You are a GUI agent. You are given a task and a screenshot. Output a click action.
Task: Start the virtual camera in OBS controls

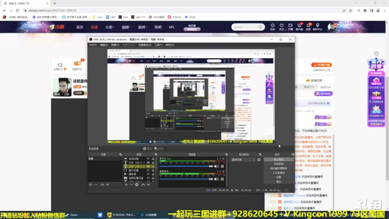pyautogui.click(x=279, y=168)
